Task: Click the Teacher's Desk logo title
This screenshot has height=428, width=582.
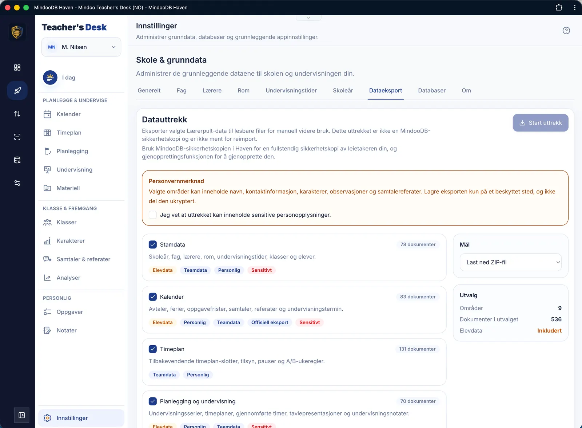Action: coord(74,27)
